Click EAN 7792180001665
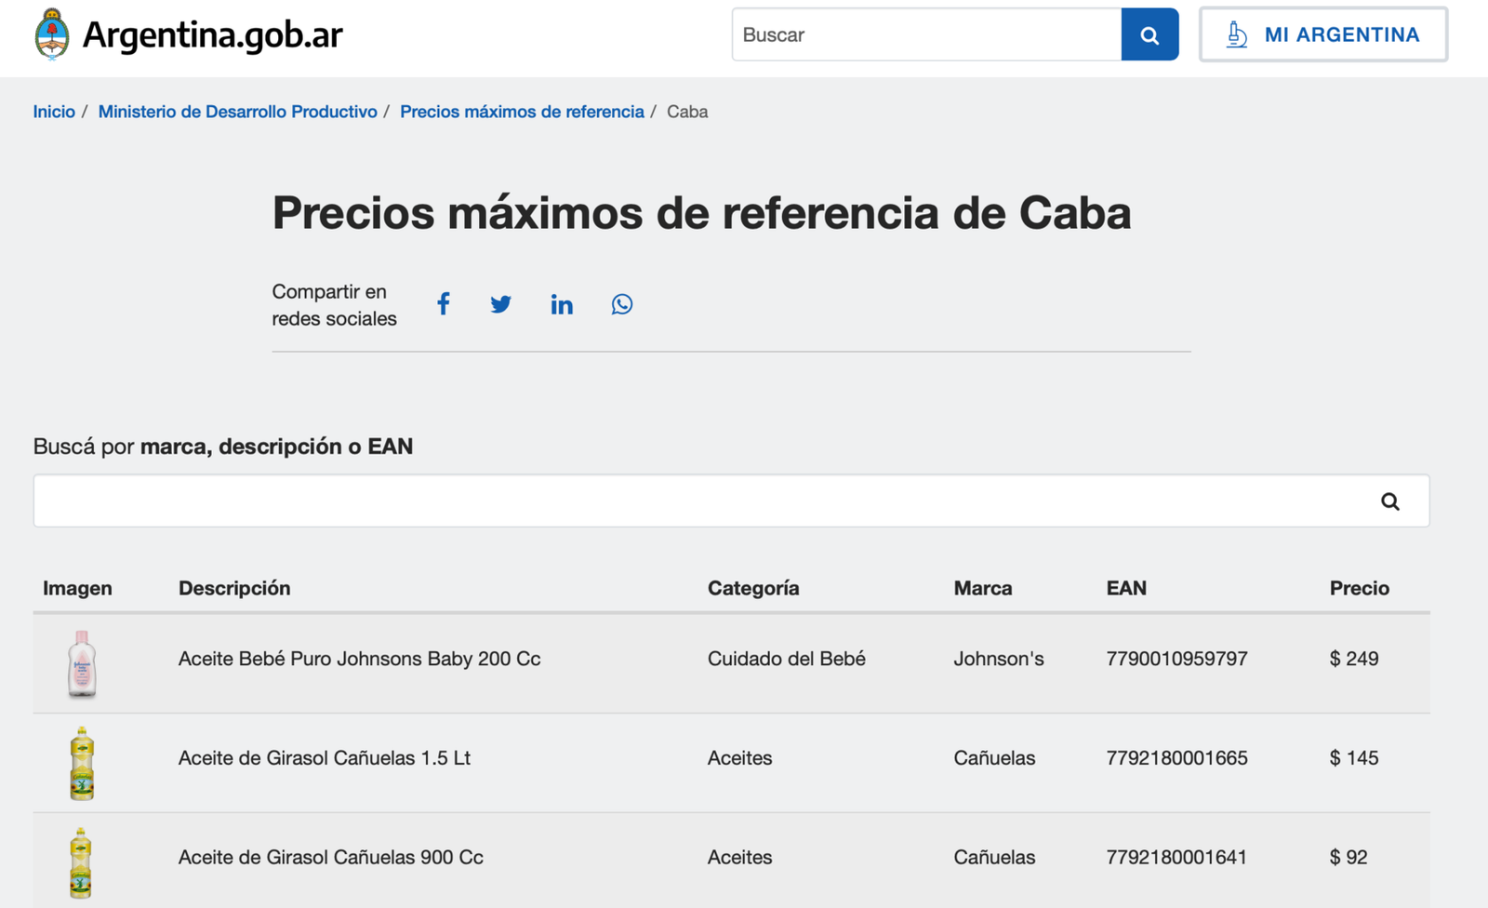 [1176, 758]
